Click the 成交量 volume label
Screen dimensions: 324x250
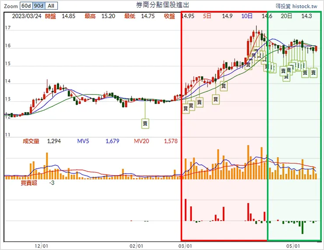pos(31,141)
